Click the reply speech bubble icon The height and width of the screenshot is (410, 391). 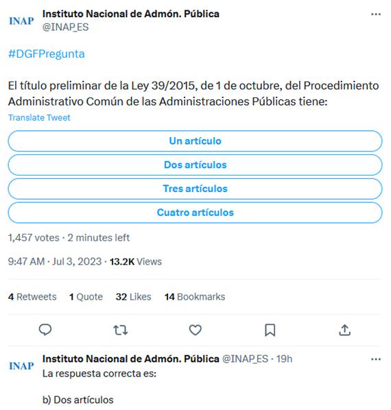click(x=45, y=330)
